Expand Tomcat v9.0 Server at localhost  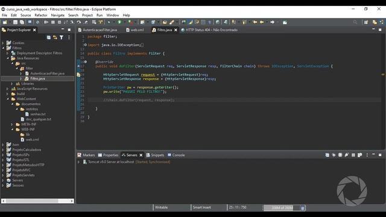coord(79,162)
